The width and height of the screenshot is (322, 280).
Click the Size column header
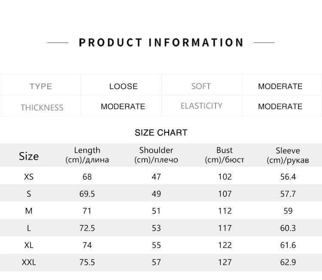click(29, 156)
